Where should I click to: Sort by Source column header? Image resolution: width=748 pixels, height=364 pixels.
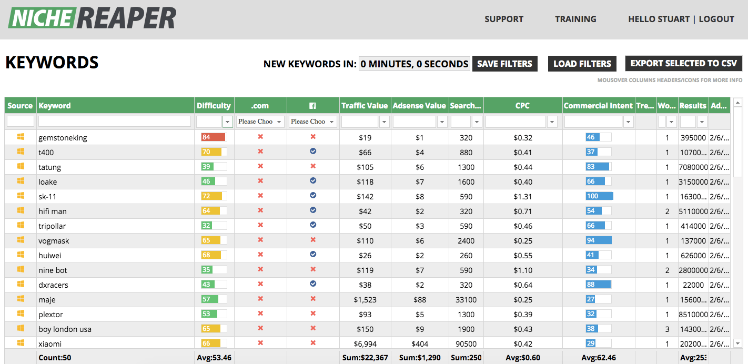pyautogui.click(x=21, y=106)
